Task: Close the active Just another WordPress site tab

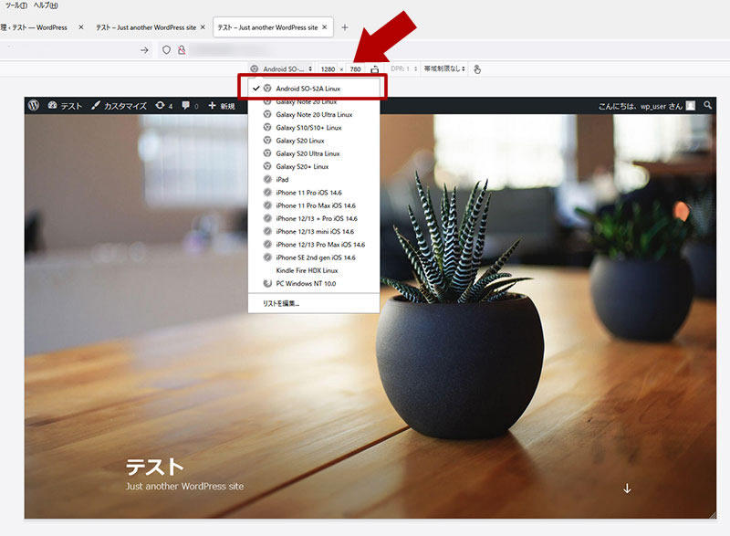Action: (325, 27)
